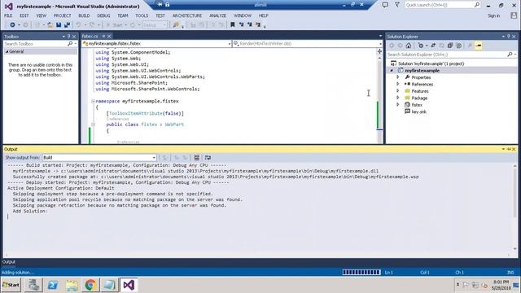Click the previous bookmark toolbar icon
The height and width of the screenshot is (293, 521).
(x=241, y=24)
